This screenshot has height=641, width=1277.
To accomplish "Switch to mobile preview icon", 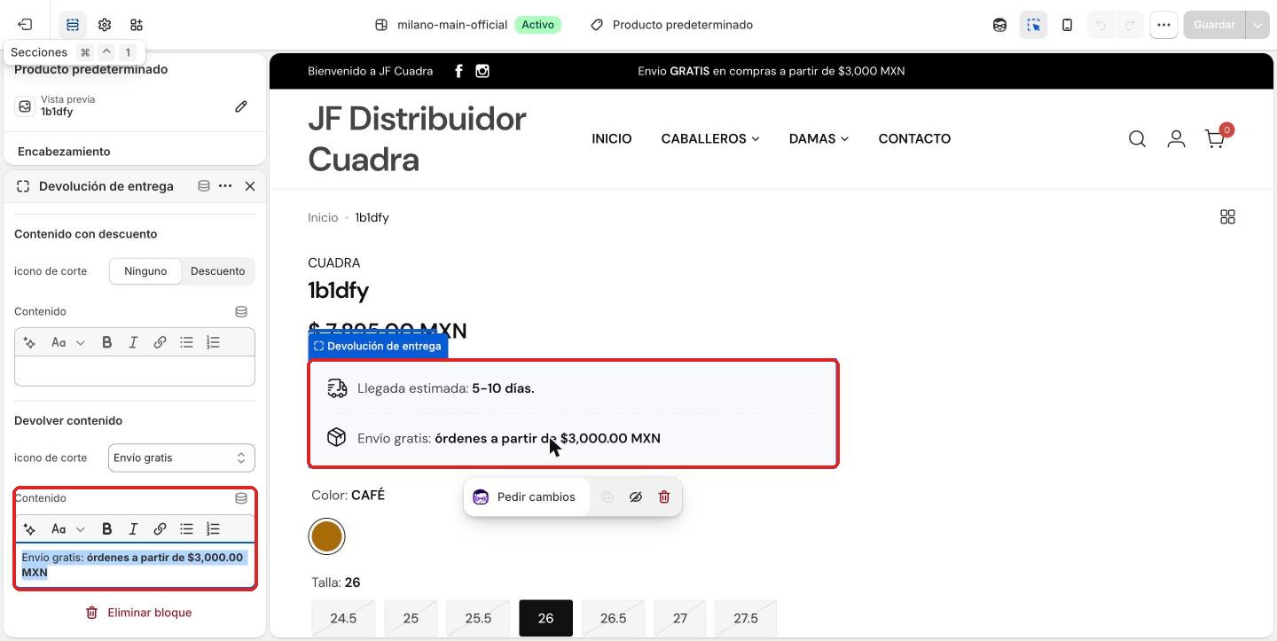I will click(1067, 25).
